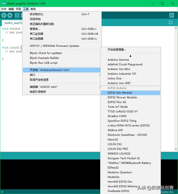
Task: Open the 文件 menu
Action: point(4,9)
